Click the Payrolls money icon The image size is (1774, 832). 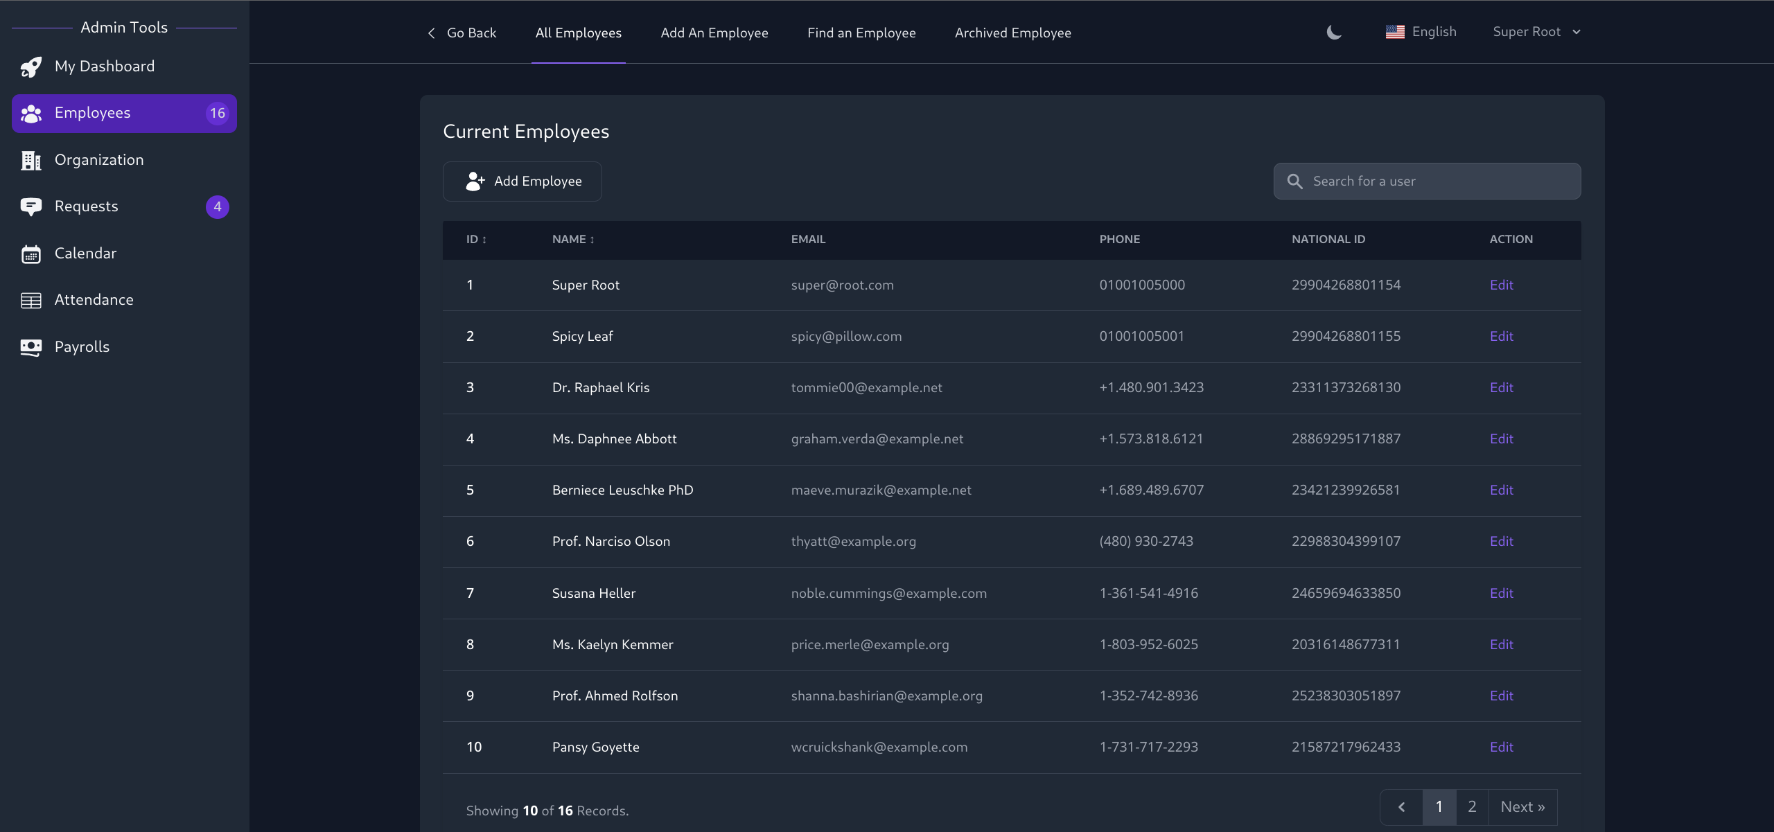coord(31,347)
